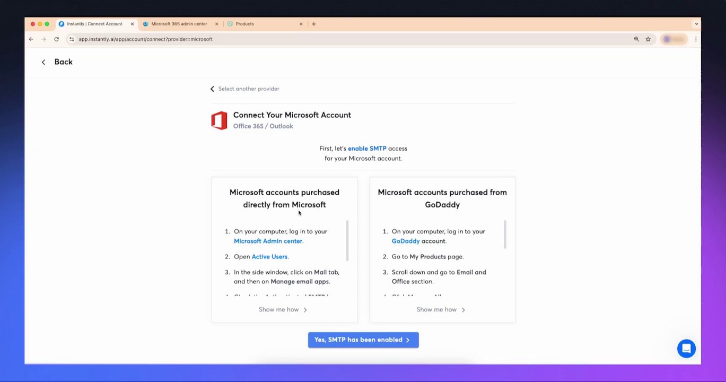Screen dimensions: 726x382
Task: Click Microsoft accounts purchased directly from Microsoft heading
Action: [x=284, y=198]
